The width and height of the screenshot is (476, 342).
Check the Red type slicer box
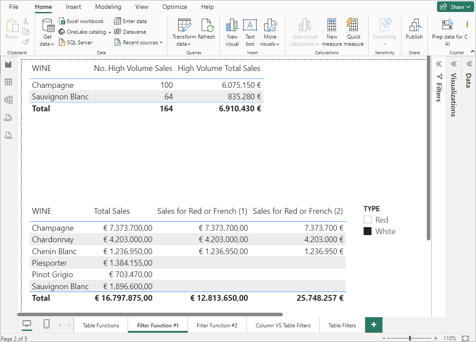367,220
